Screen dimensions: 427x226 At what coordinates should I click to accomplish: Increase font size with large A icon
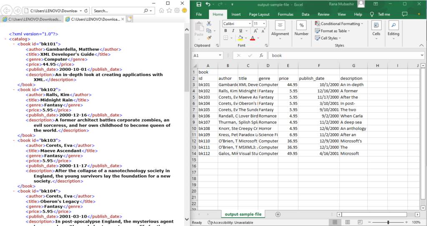tap(256, 31)
